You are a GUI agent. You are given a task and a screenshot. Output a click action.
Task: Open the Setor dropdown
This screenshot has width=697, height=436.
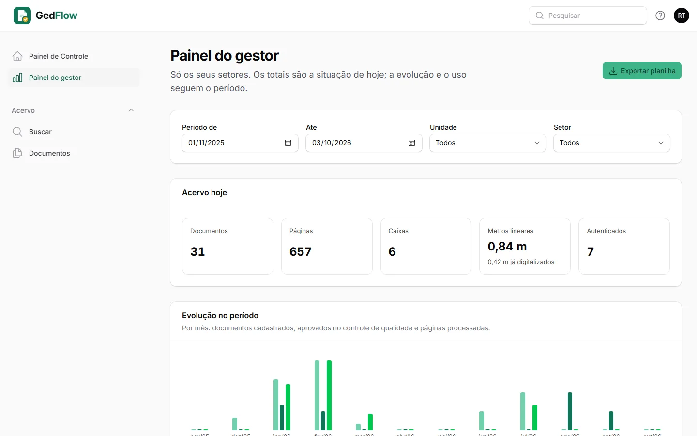(612, 143)
